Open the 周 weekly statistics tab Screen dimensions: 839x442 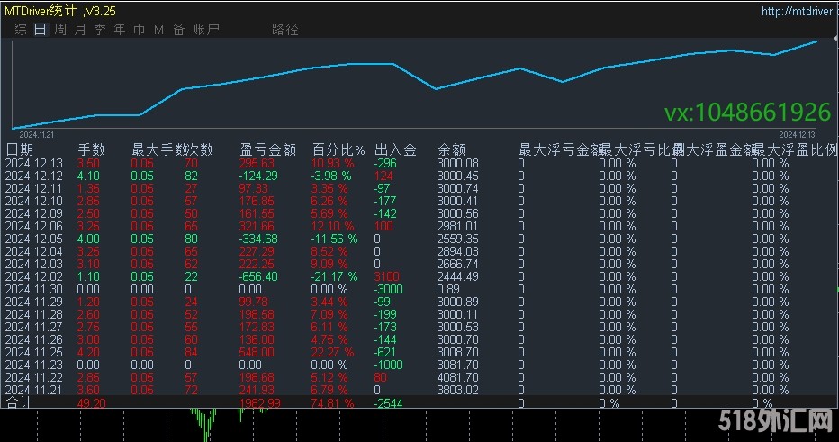60,30
